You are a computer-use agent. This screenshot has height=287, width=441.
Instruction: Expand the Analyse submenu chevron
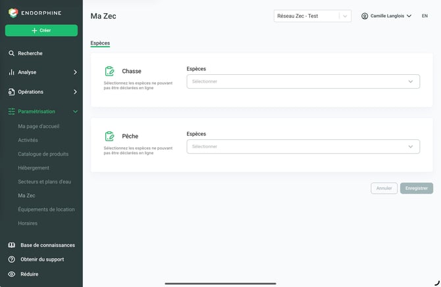pos(75,72)
